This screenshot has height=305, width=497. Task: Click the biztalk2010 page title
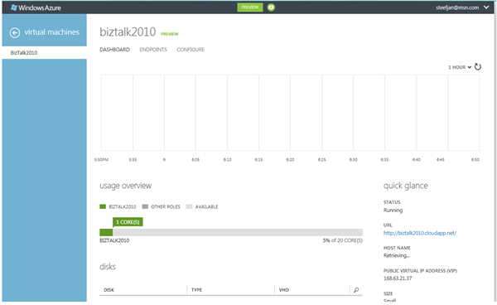point(128,31)
